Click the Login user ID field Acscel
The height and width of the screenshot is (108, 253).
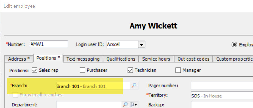pyautogui.click(x=122, y=44)
